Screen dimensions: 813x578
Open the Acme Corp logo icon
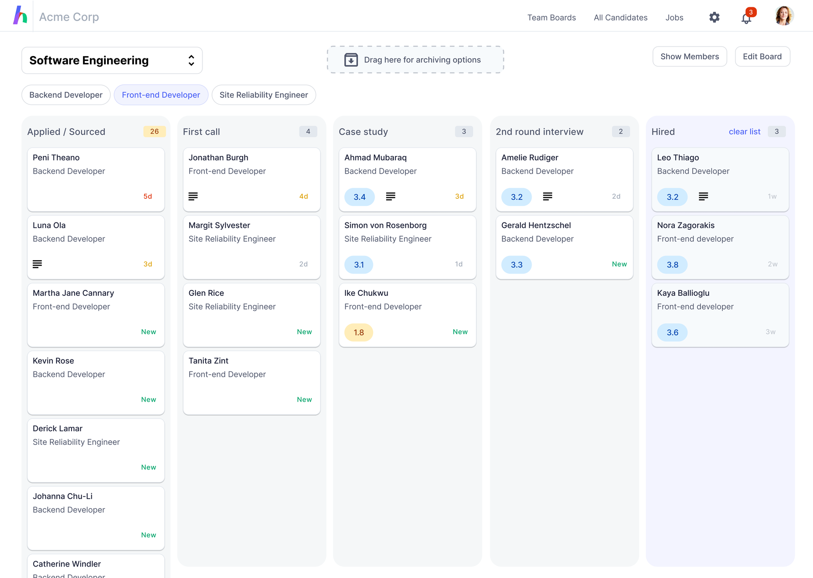20,15
